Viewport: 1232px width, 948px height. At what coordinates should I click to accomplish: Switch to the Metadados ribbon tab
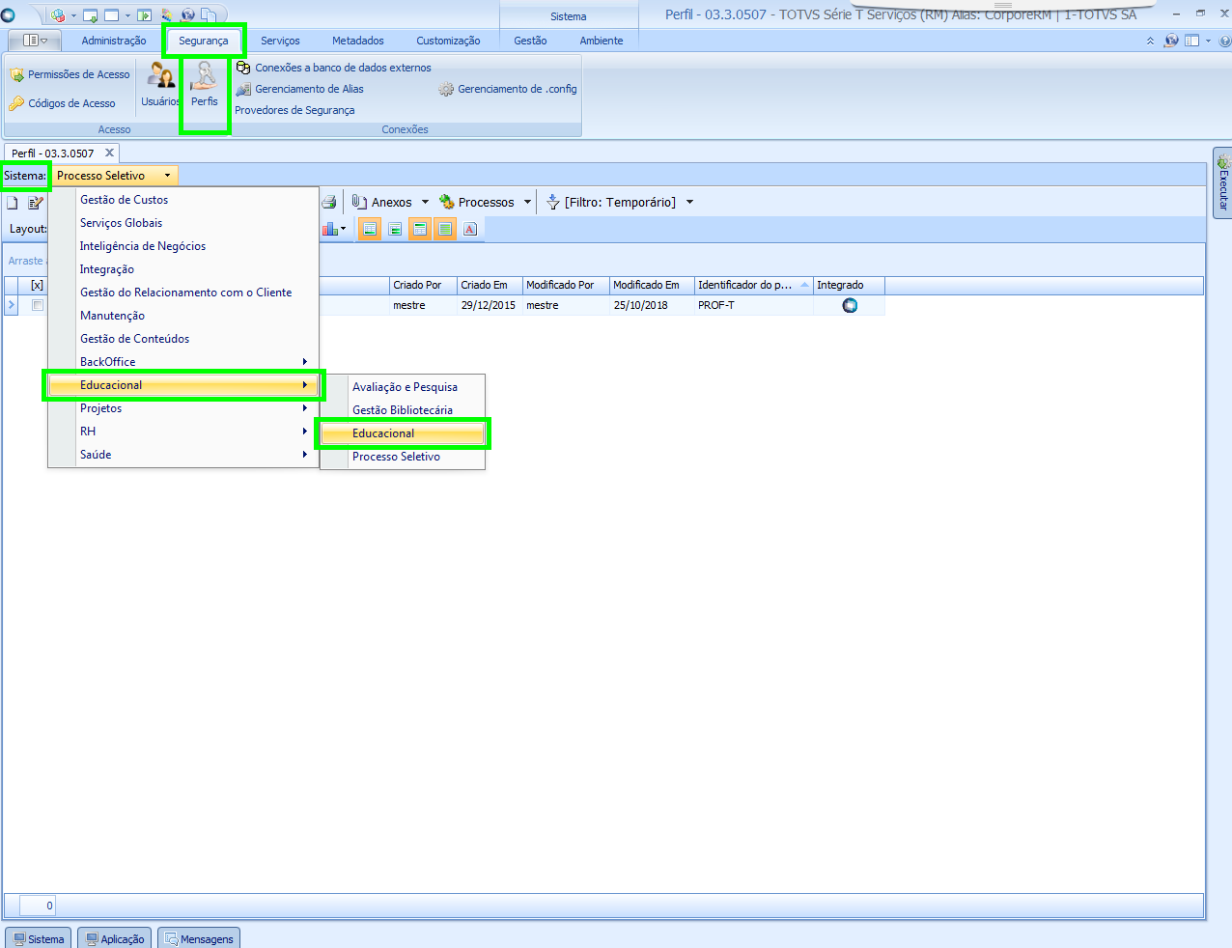coord(358,41)
